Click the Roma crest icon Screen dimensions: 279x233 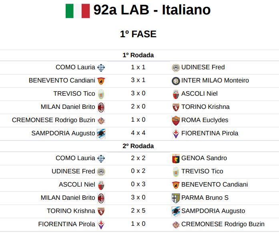pyautogui.click(x=176, y=120)
